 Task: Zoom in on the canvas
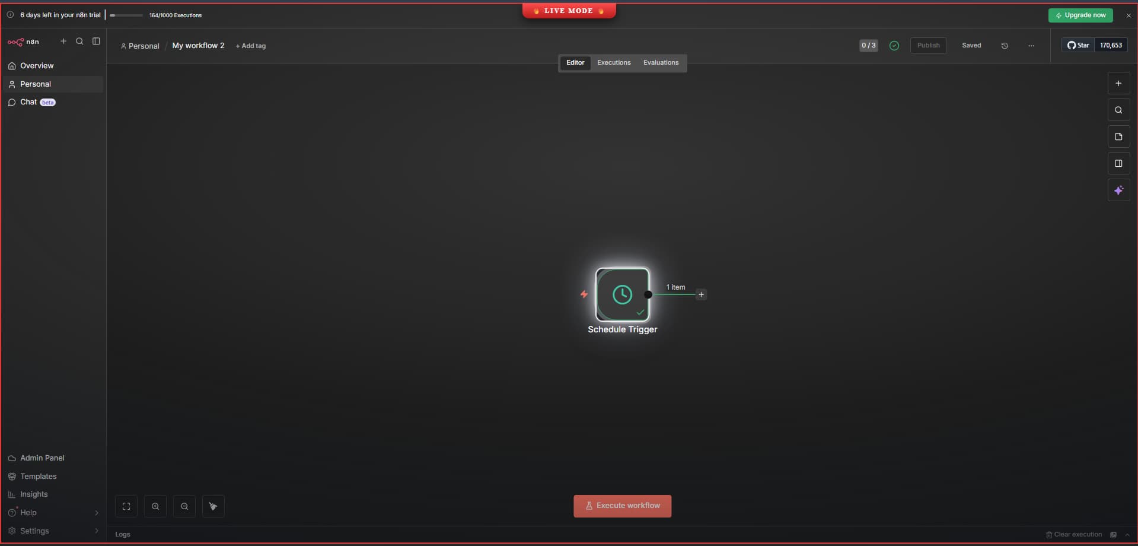155,506
